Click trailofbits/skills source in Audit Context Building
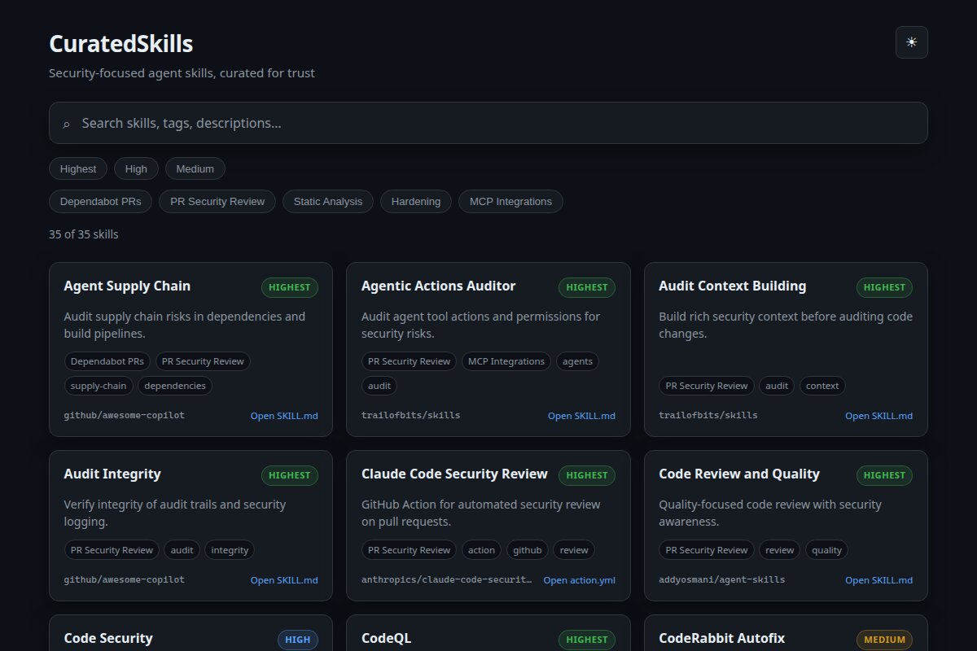This screenshot has width=977, height=651. click(708, 415)
